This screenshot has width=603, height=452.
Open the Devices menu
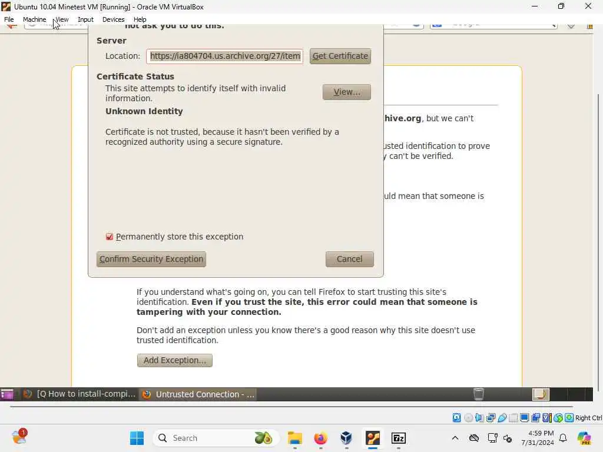[114, 19]
